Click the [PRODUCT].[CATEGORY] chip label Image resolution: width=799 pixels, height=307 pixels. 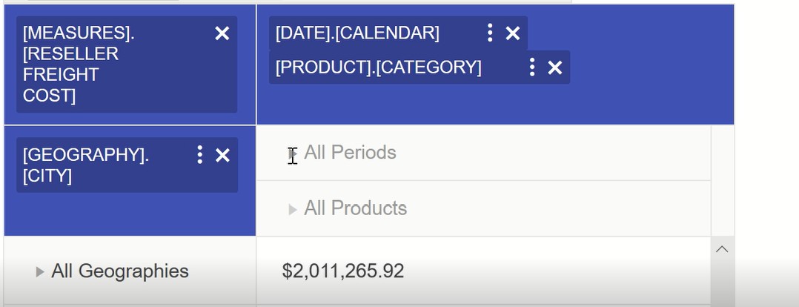tap(378, 67)
